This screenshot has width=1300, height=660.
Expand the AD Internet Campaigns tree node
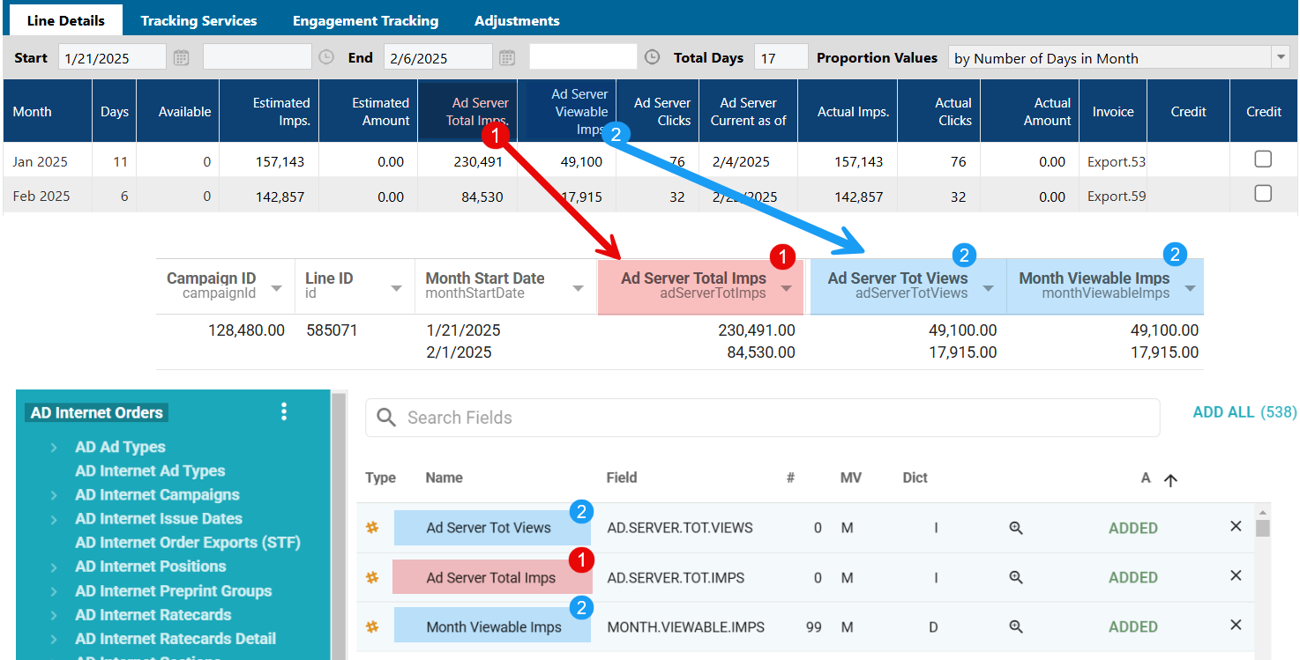[x=54, y=495]
